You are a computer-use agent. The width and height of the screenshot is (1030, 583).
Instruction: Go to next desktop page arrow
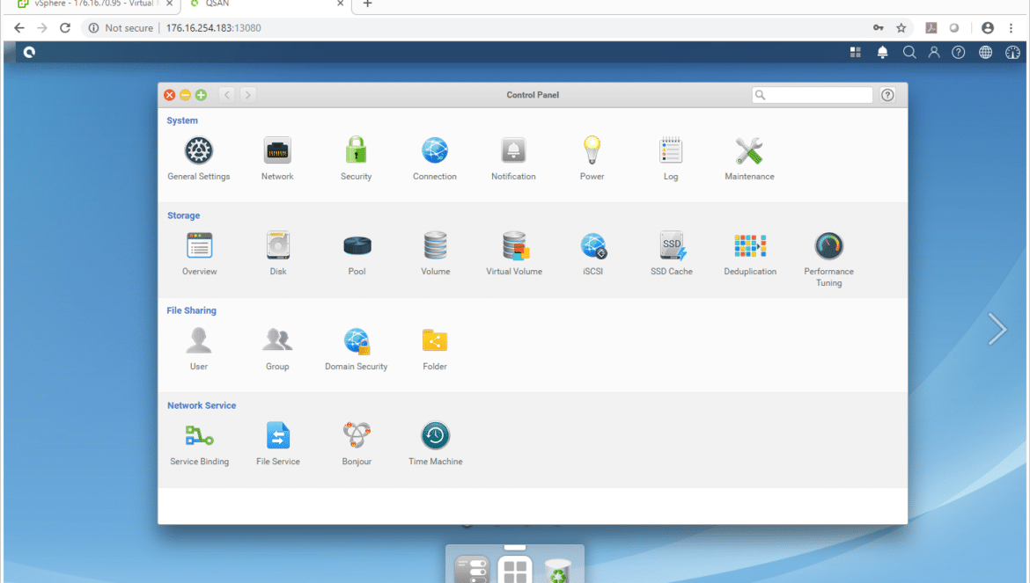tap(997, 329)
